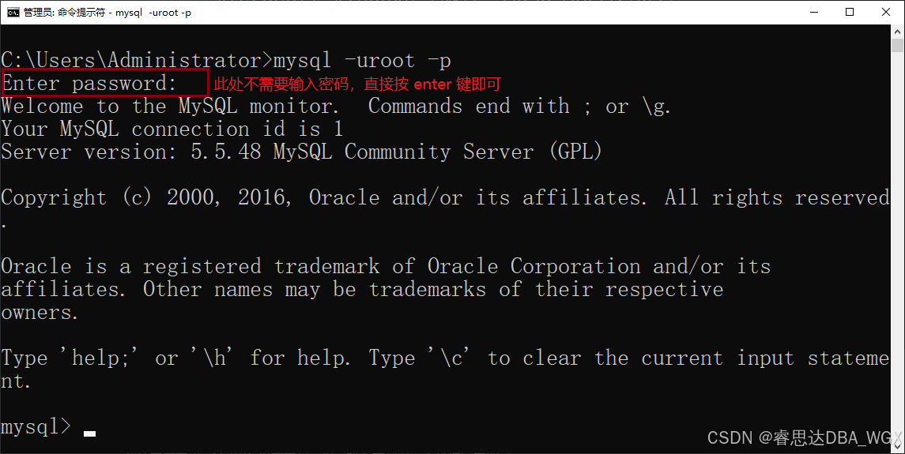Click the 'Server version: 5.5.48' line

coord(301,152)
